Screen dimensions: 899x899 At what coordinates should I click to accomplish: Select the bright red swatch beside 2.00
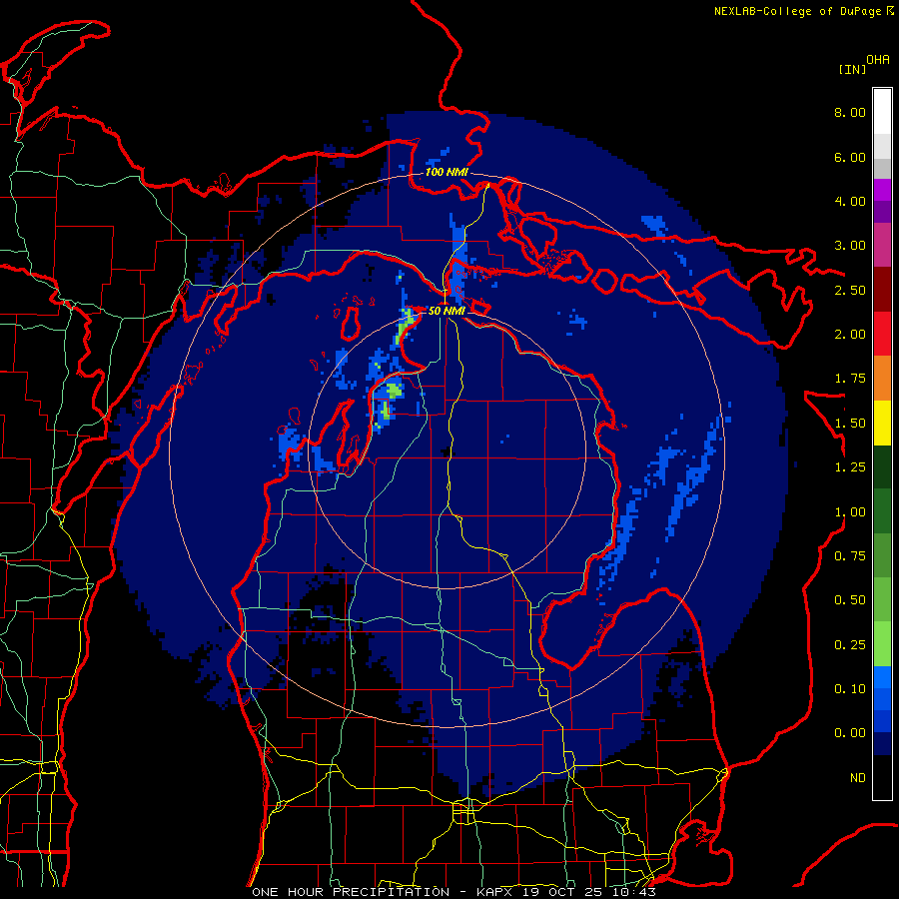(882, 335)
